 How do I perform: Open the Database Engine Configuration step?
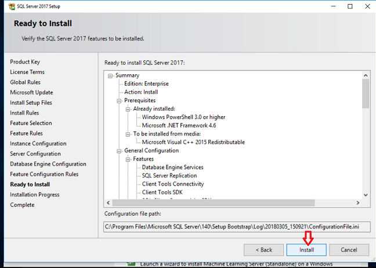[48, 164]
